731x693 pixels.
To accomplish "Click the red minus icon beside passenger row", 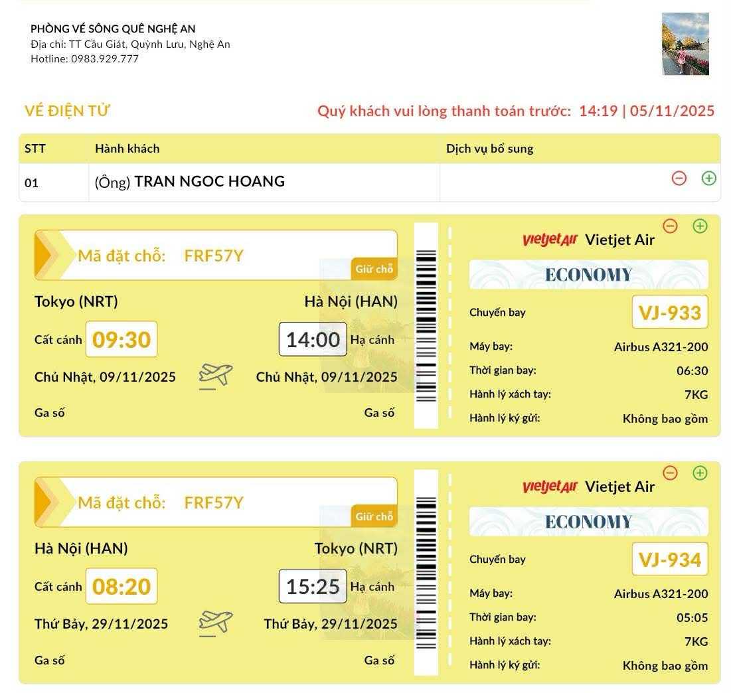I will click(679, 178).
